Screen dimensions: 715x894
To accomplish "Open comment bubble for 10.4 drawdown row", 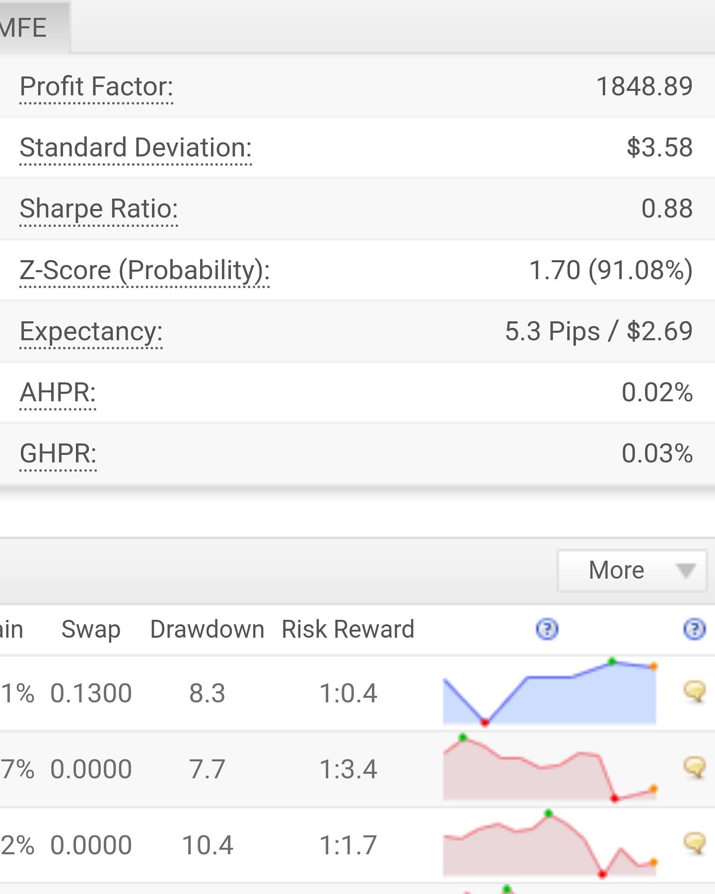I will point(695,844).
